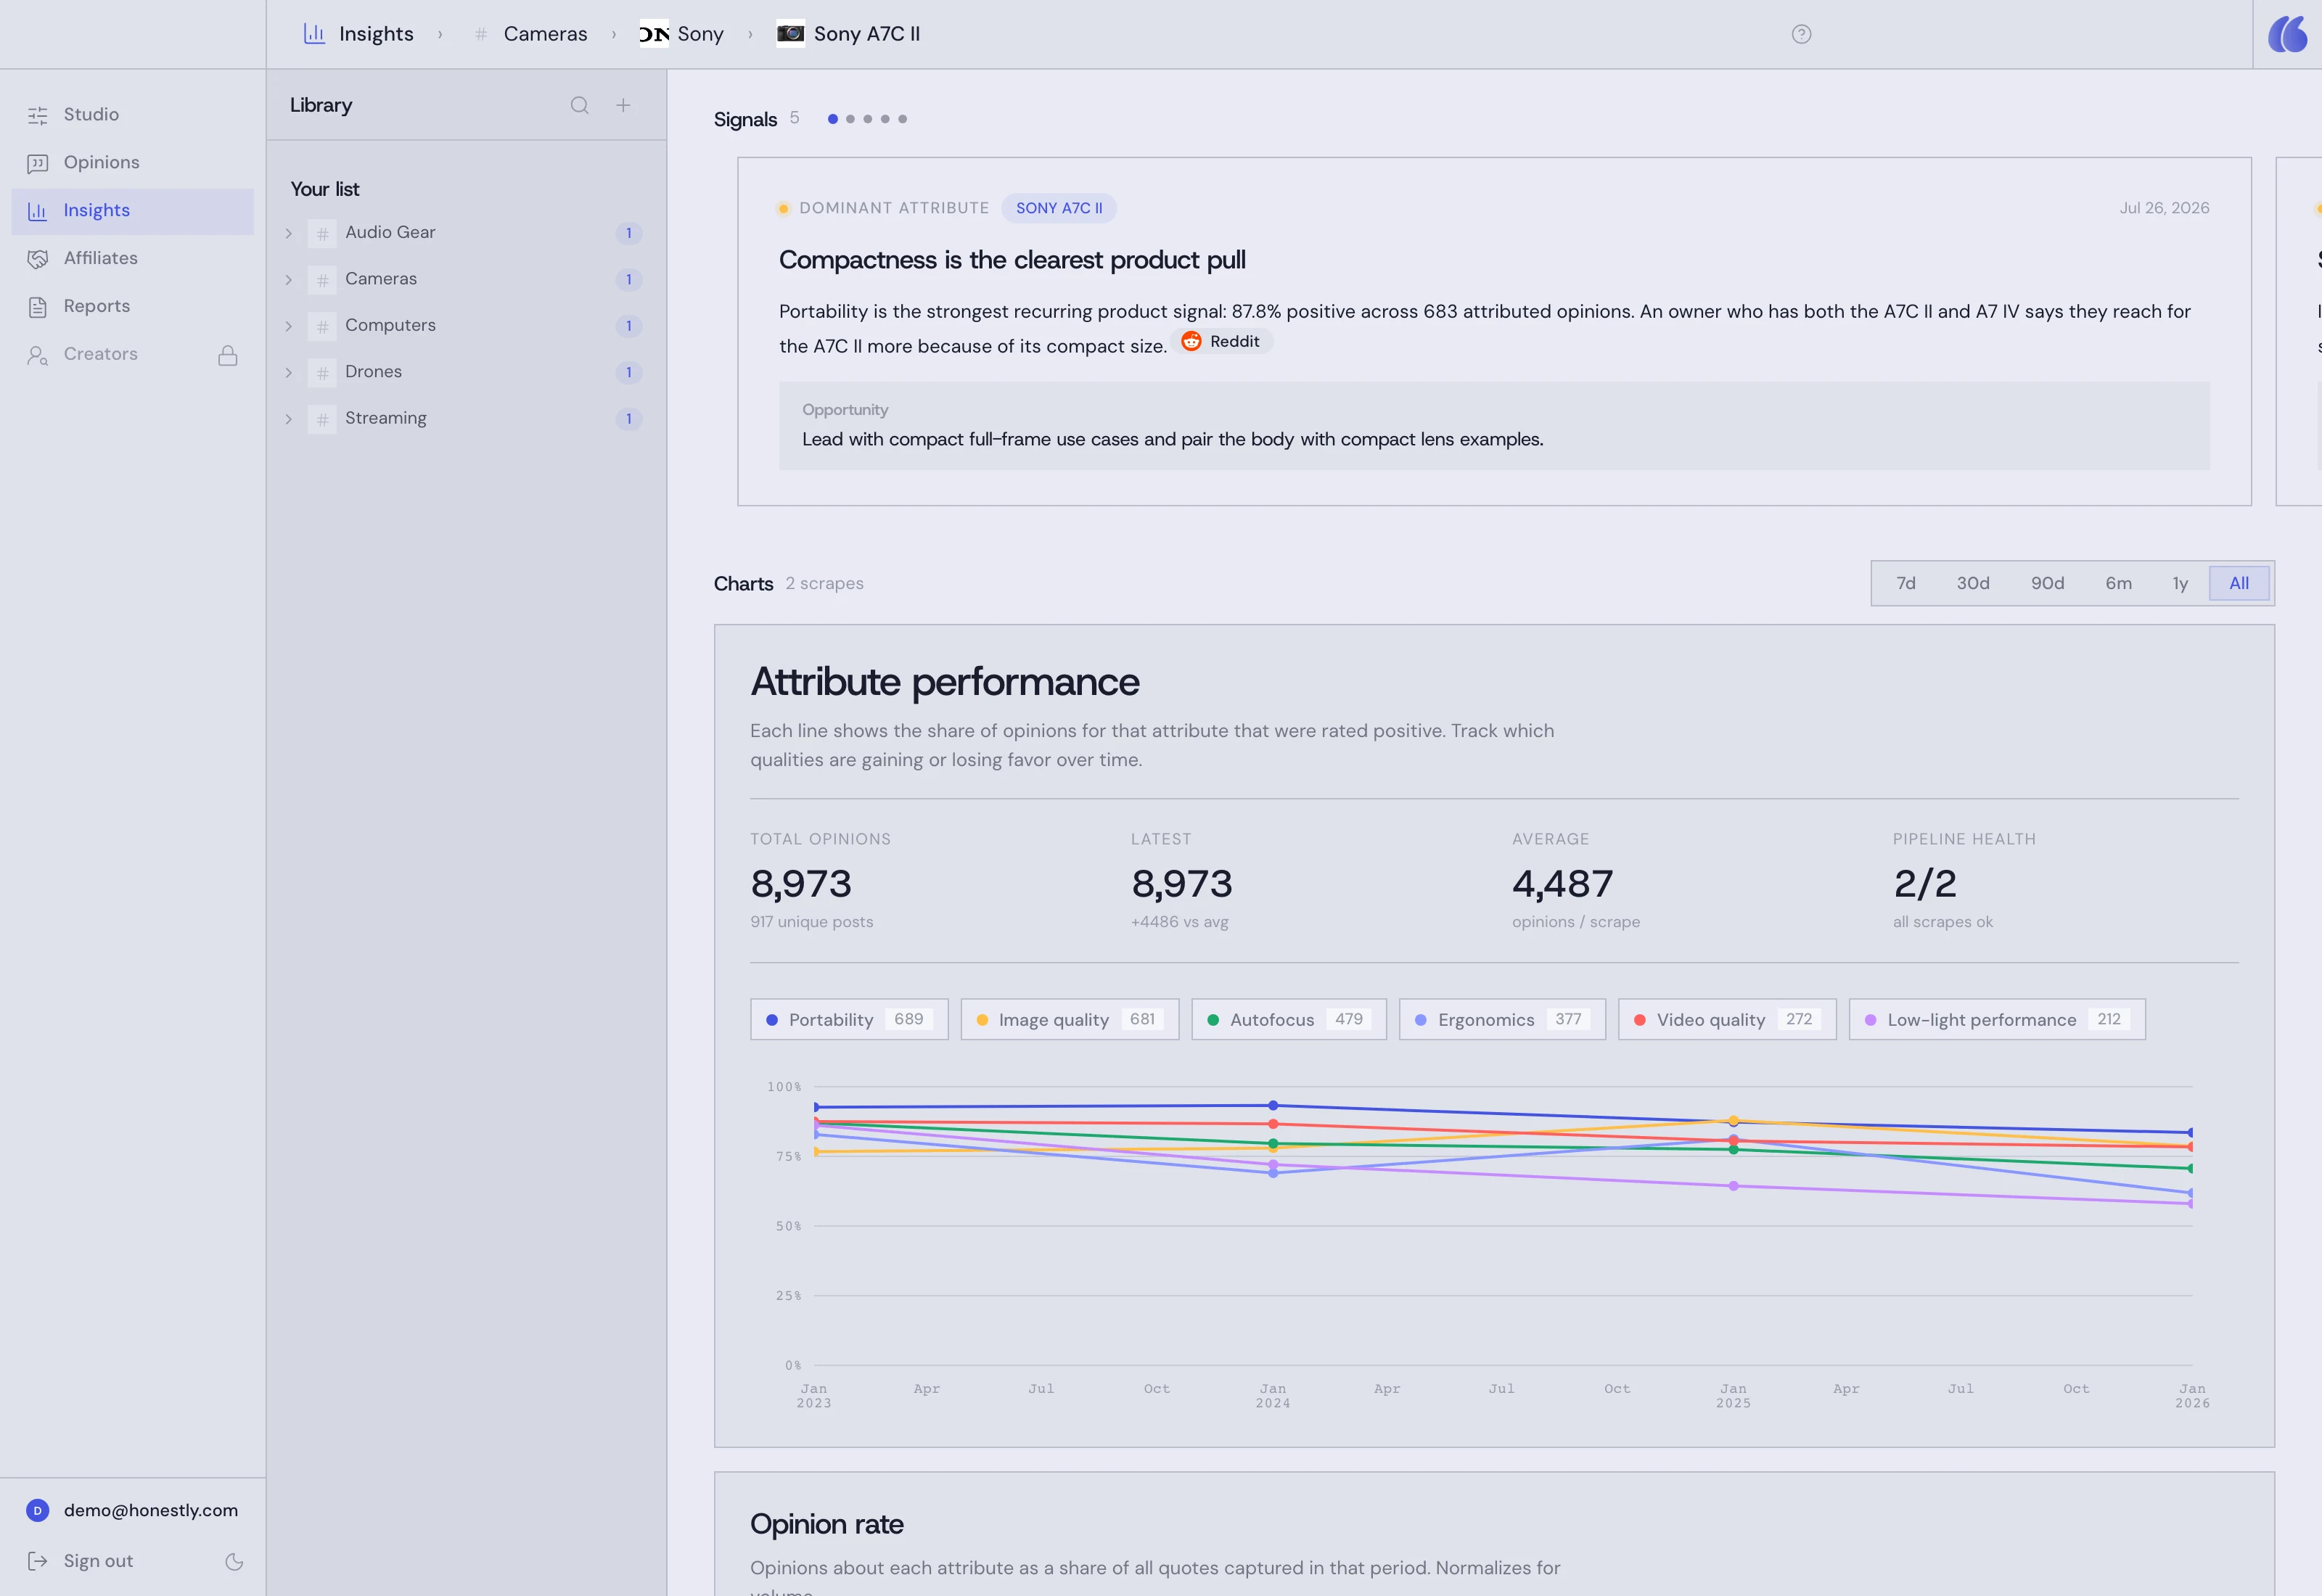Toggle the Image quality series in legend

[1070, 1020]
